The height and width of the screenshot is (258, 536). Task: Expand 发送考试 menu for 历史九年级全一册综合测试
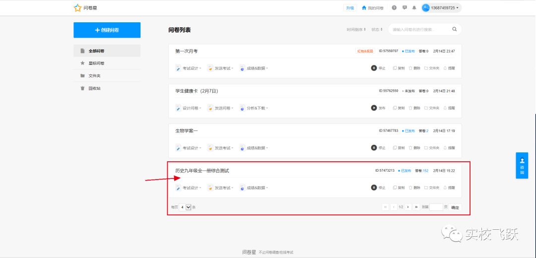click(220, 188)
